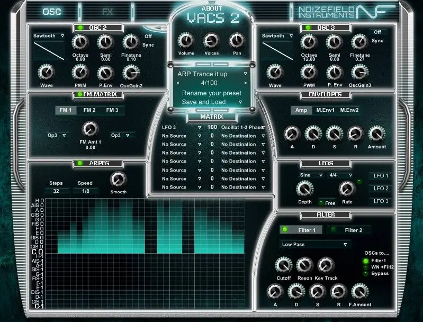Click the master Volume knob
Screen dimensions: 423x322
(x=186, y=41)
